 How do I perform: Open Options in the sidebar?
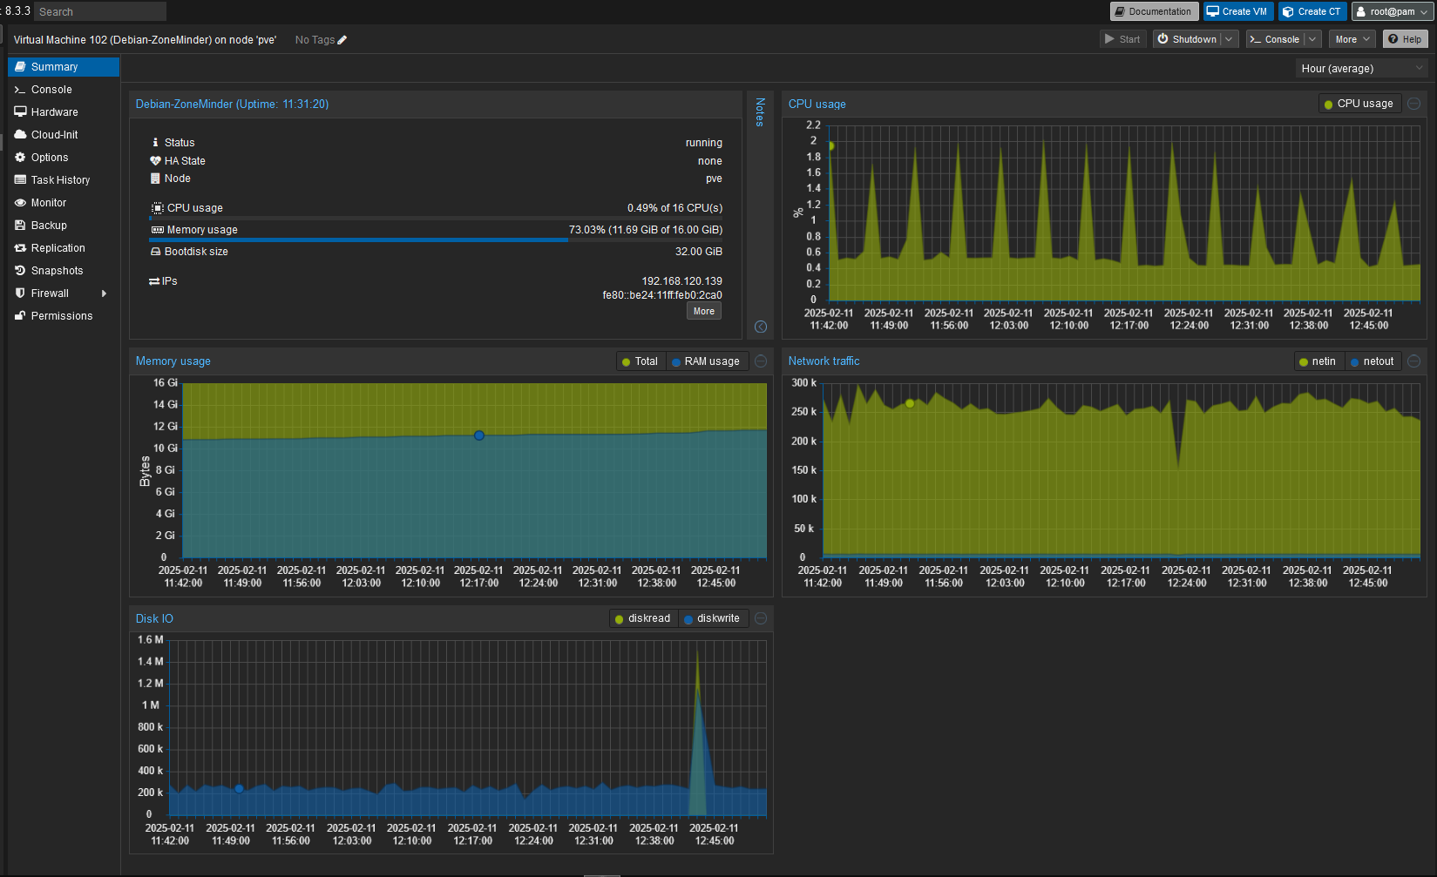click(x=64, y=158)
